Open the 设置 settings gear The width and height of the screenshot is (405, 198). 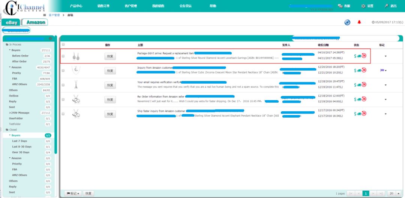click(363, 6)
